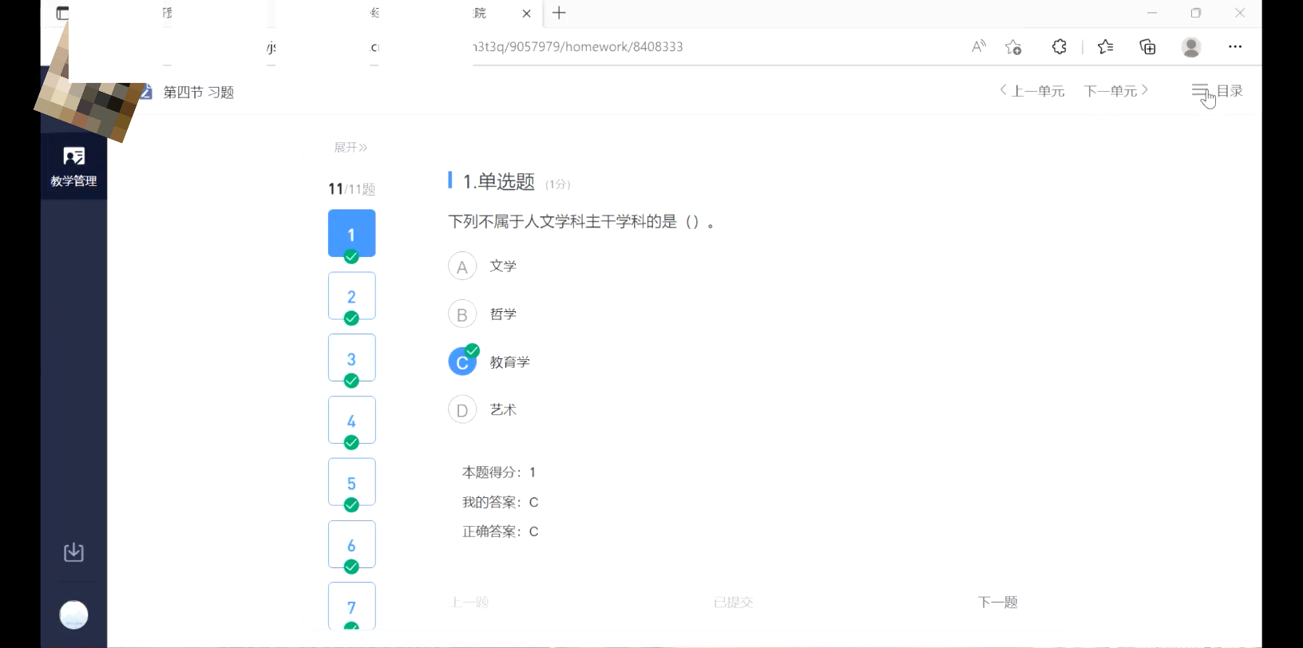Select option C 教育学
Screen dimensions: 1303x648
[462, 362]
